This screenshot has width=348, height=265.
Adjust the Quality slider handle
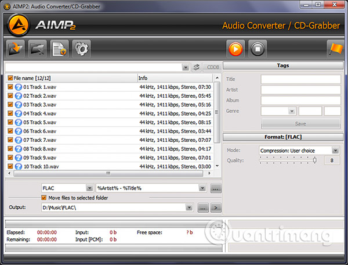315,160
